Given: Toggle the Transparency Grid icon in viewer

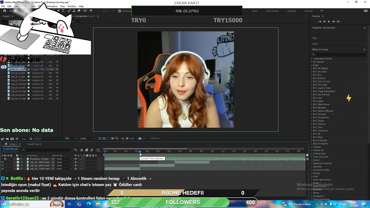Looking at the screenshot, I should 104,138.
